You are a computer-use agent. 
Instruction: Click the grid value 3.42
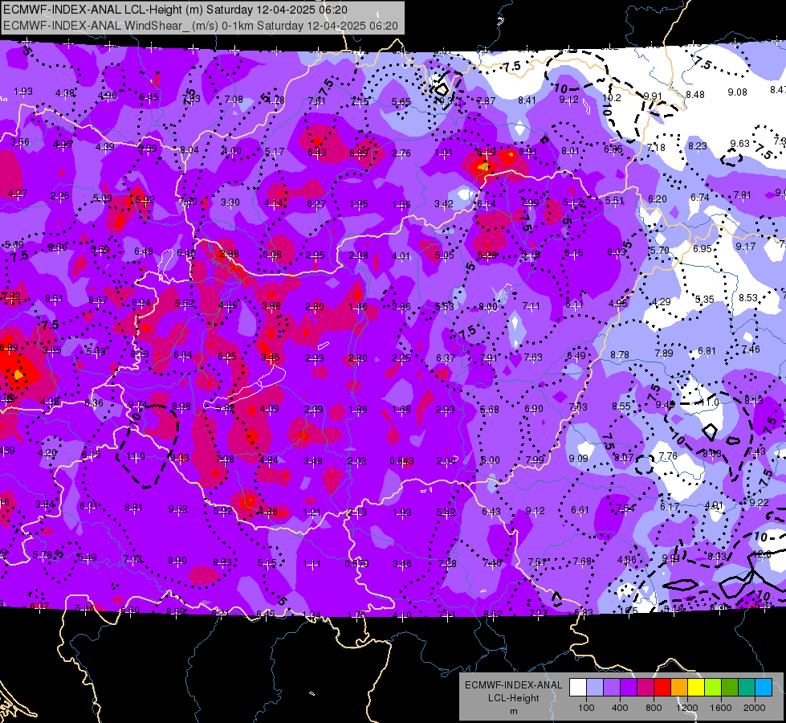(x=444, y=204)
